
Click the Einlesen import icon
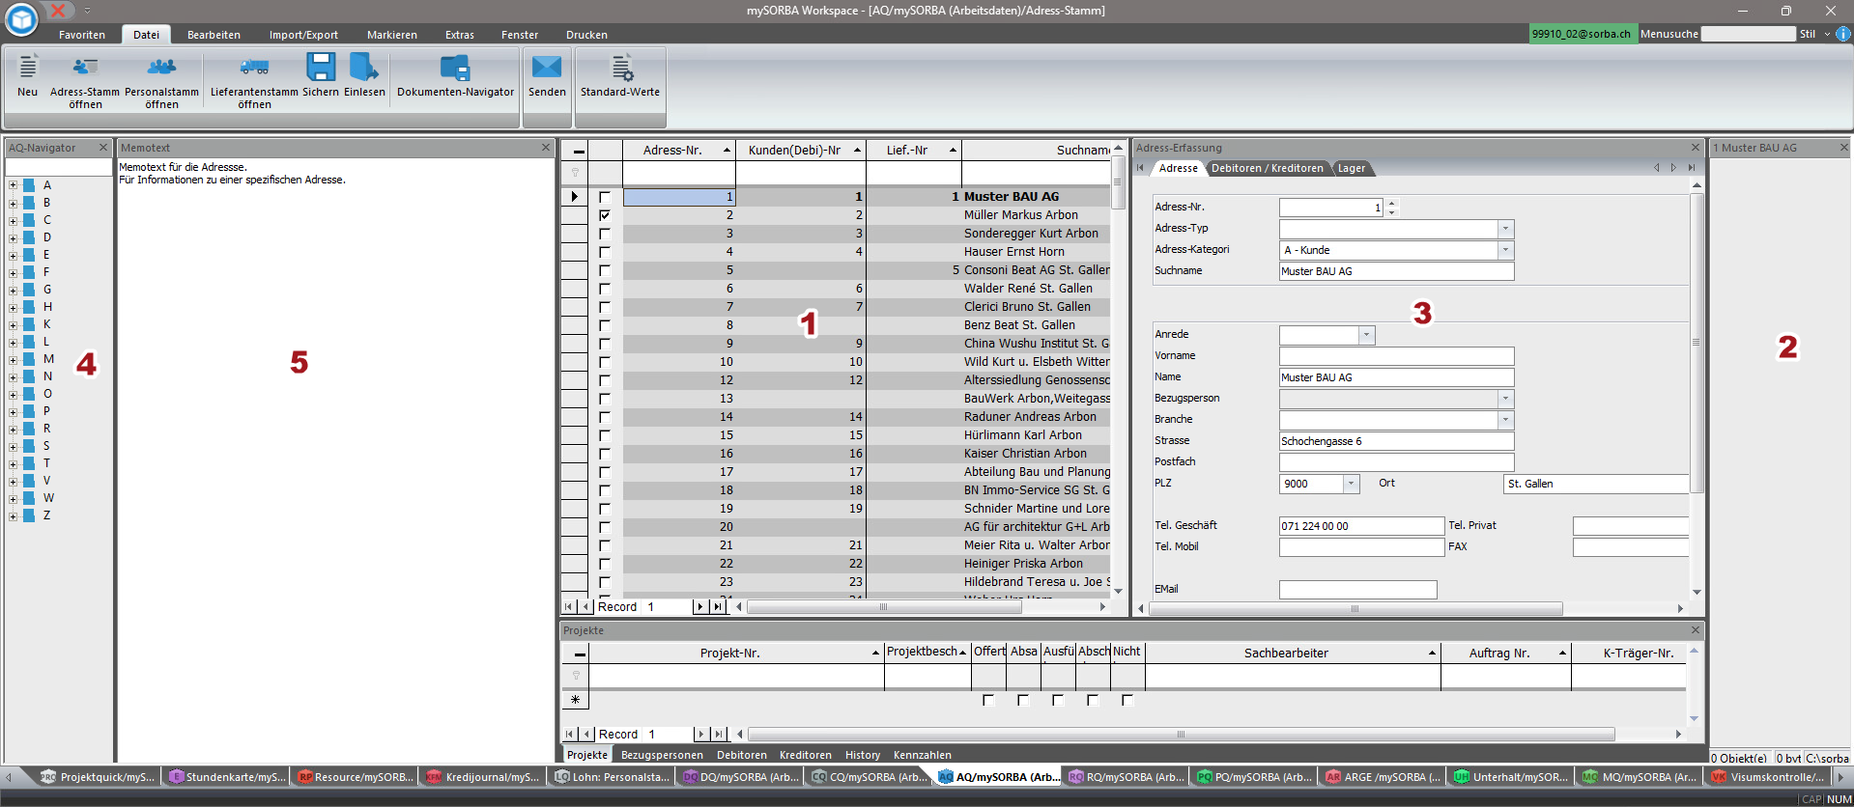pos(364,67)
